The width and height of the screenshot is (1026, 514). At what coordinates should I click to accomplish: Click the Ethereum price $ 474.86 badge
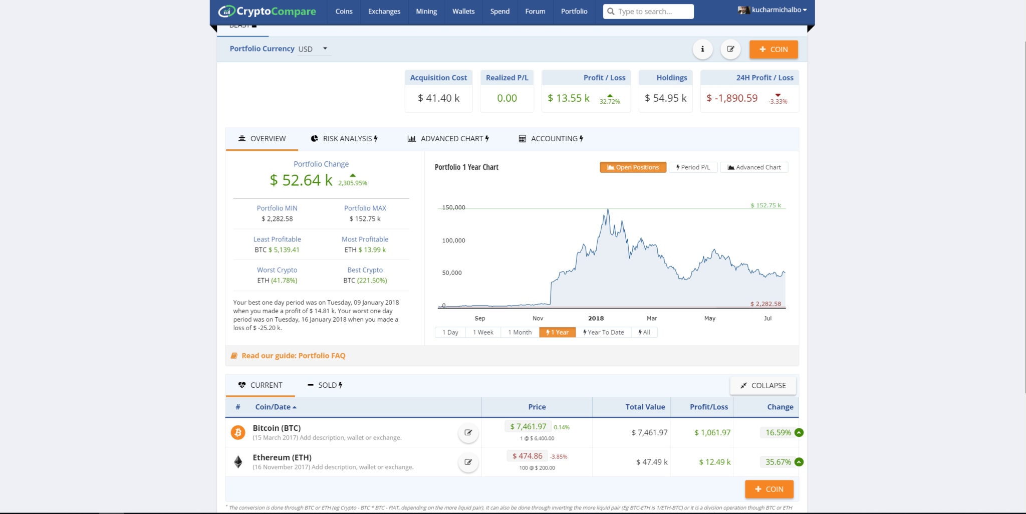click(527, 456)
